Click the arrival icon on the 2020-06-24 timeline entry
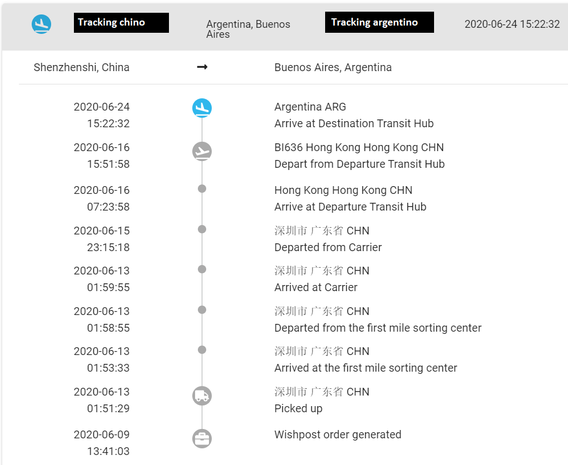The height and width of the screenshot is (465, 568). point(202,108)
